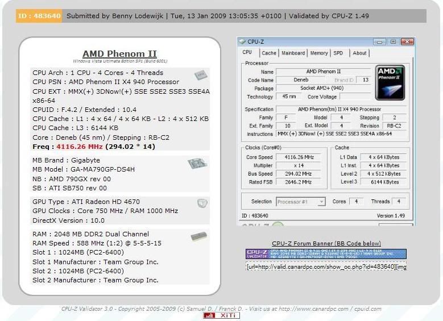Click the Code Name field showing Deneb
The width and height of the screenshot is (443, 321).
pyautogui.click(x=301, y=80)
